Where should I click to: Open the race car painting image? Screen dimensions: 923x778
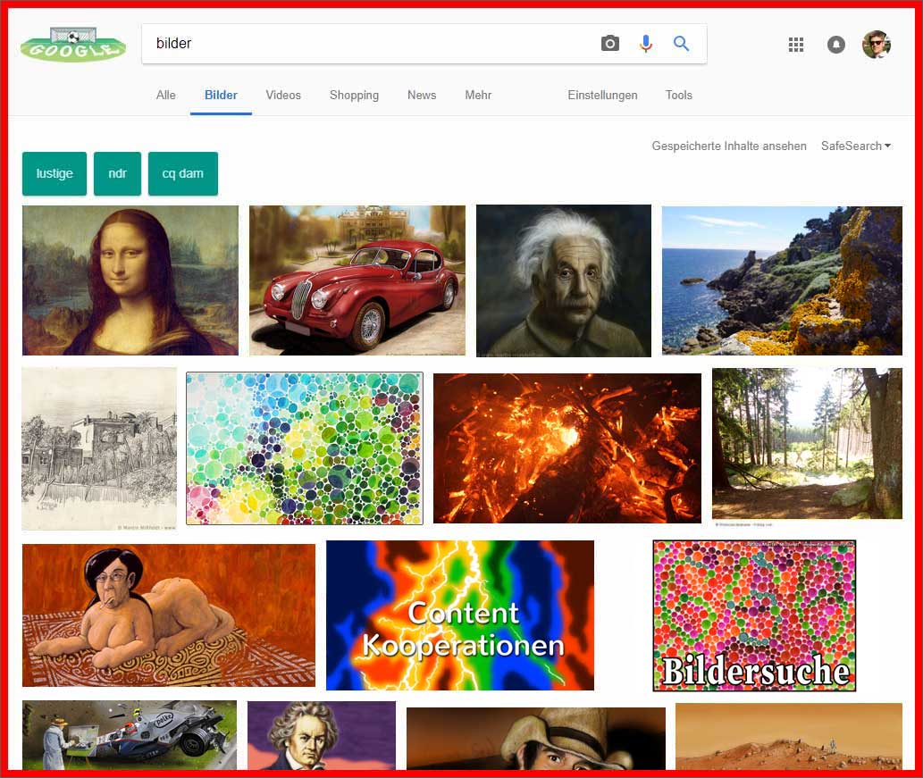pos(130,735)
